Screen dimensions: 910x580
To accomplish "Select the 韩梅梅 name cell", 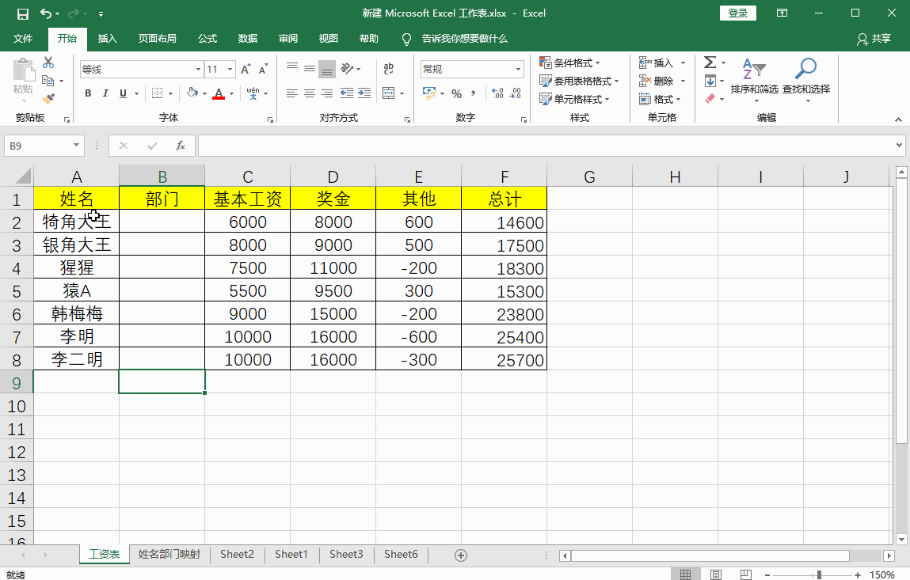I will tap(77, 313).
